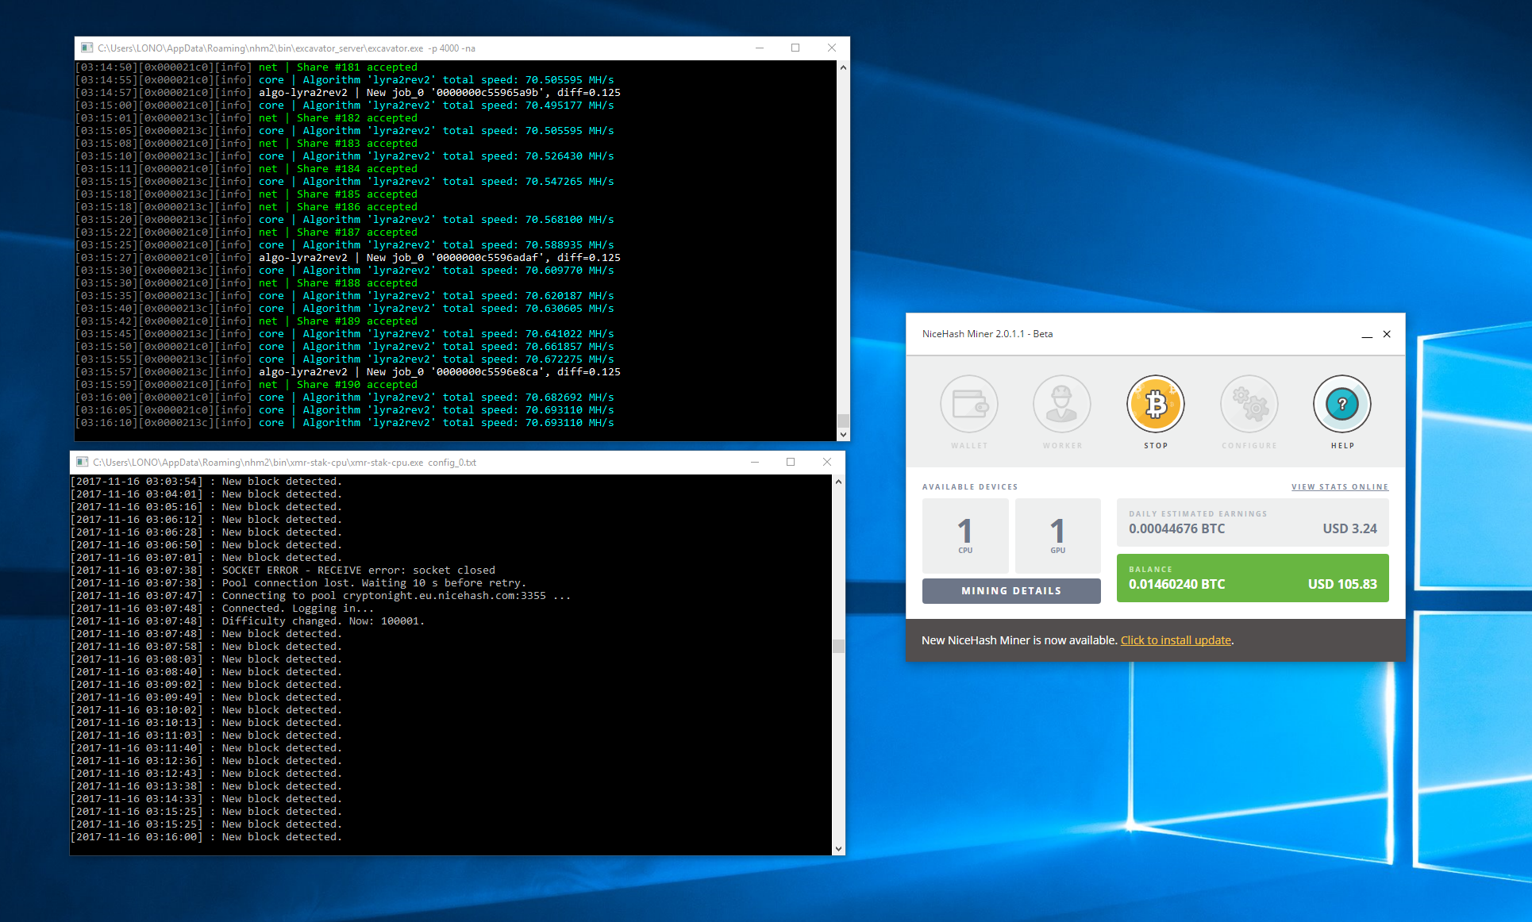
Task: Click the excavator.exe window title text
Action: pyautogui.click(x=287, y=48)
